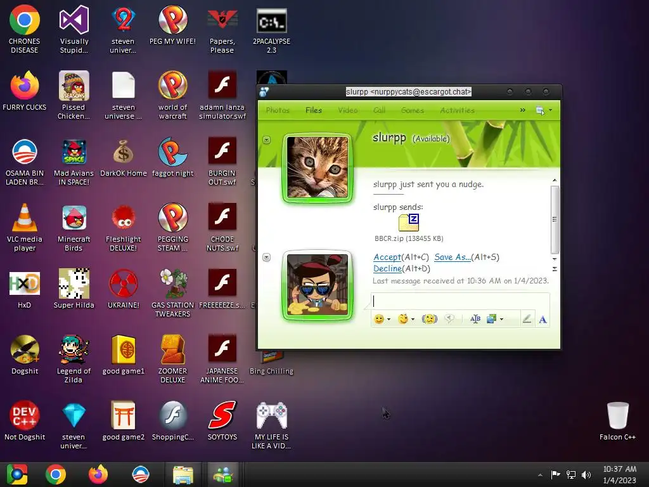Select the Minecraft Birds desktop icon
Viewport: 649px width, 487px height.
click(x=74, y=228)
